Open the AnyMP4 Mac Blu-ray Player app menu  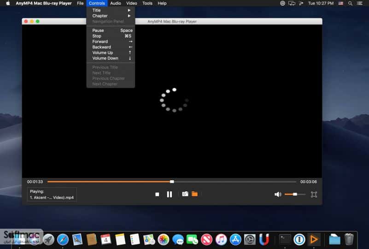44,3
